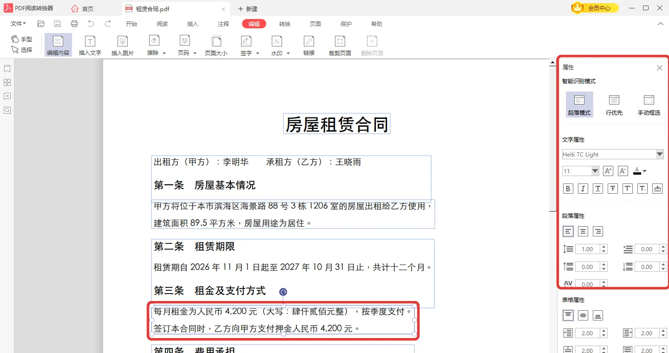The height and width of the screenshot is (353, 669).
Task: Open the 会员中心 button
Action: coord(595,8)
